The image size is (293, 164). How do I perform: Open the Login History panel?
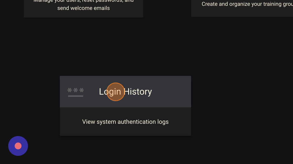[125, 106]
